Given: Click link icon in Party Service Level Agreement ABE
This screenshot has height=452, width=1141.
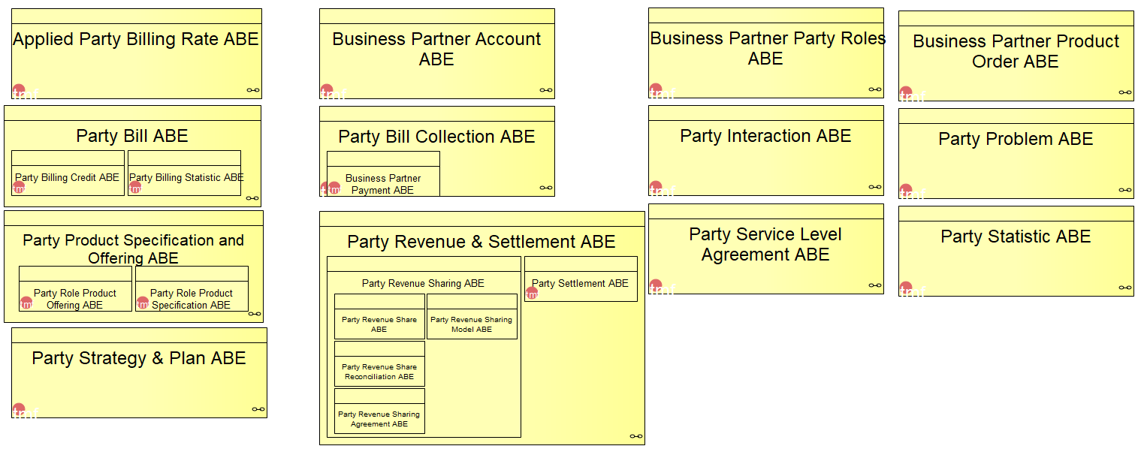Looking at the screenshot, I should (875, 285).
